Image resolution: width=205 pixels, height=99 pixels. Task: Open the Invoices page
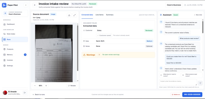tap(15, 60)
